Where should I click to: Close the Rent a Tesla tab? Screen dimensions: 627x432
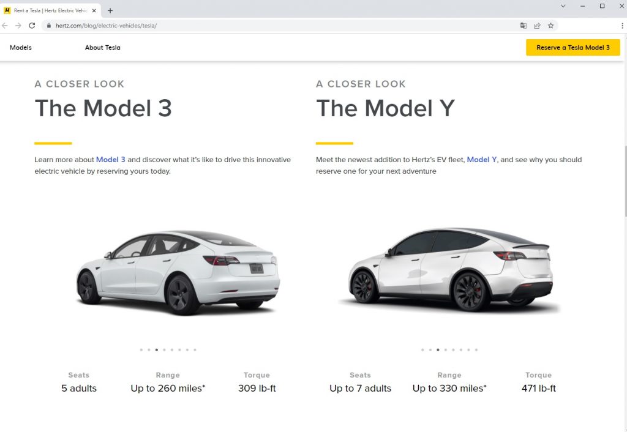point(94,10)
